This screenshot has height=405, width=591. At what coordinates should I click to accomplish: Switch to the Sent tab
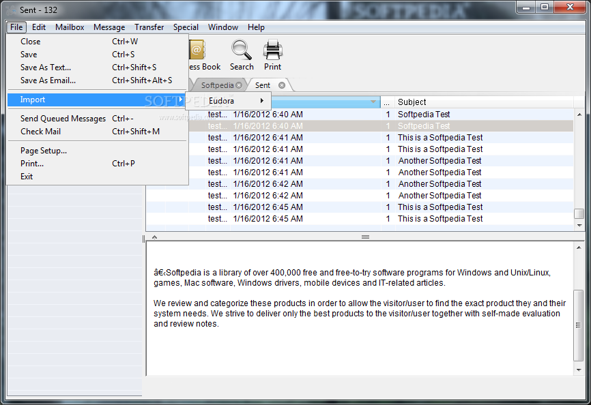click(262, 85)
